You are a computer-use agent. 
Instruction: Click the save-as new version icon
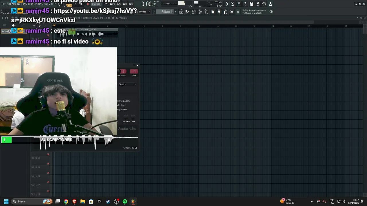(x=258, y=4)
